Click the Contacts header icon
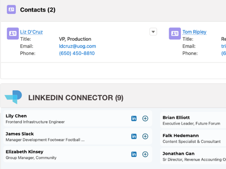 [x=11, y=10]
